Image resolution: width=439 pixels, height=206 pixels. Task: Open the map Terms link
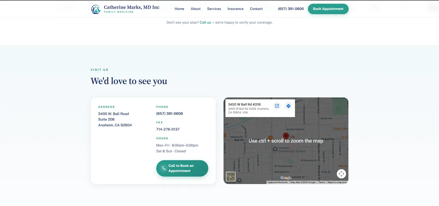coord(322,182)
